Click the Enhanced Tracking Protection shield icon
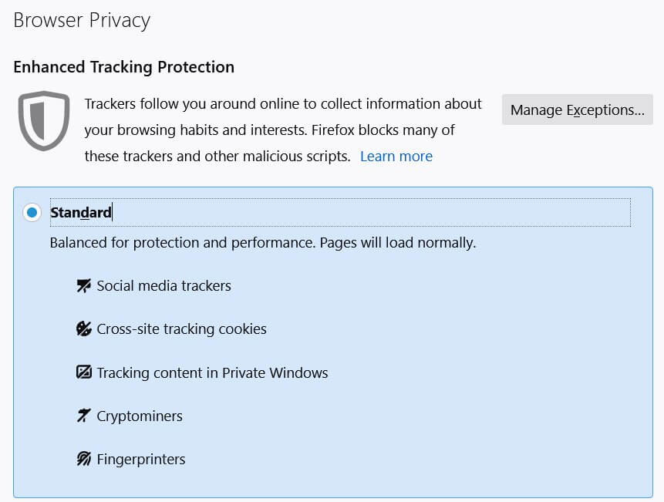 coord(44,121)
